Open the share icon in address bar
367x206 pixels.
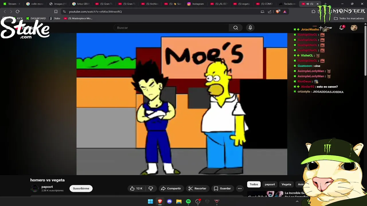(x=270, y=11)
